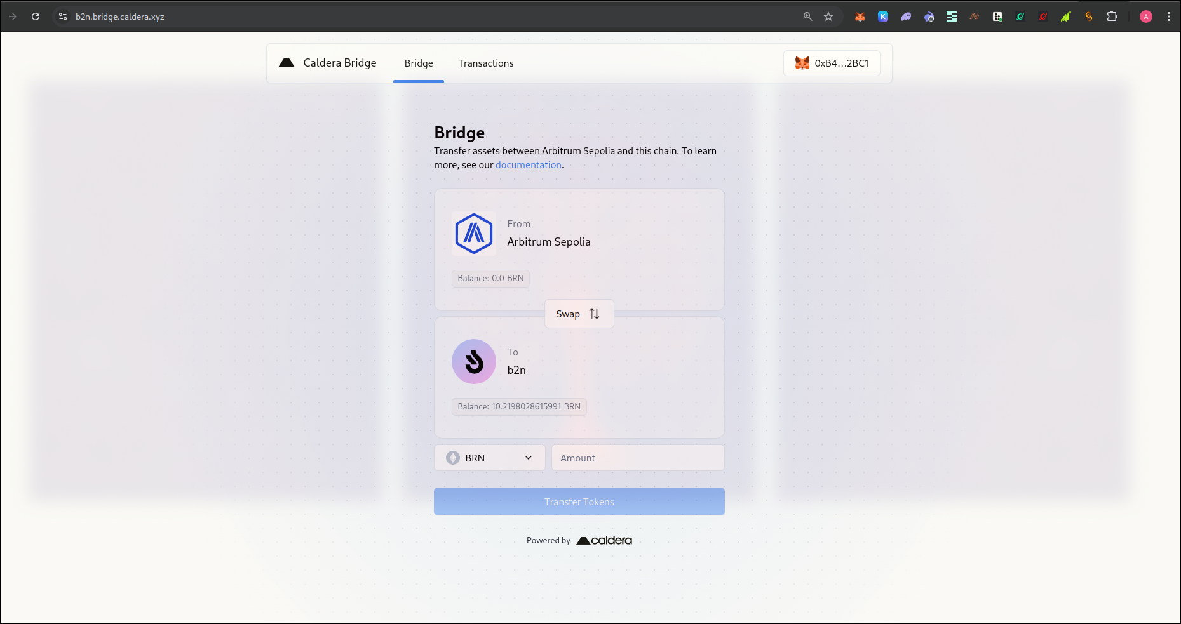This screenshot has width=1181, height=624.
Task: Click the red slashed-circle extension icon
Action: 1043,17
